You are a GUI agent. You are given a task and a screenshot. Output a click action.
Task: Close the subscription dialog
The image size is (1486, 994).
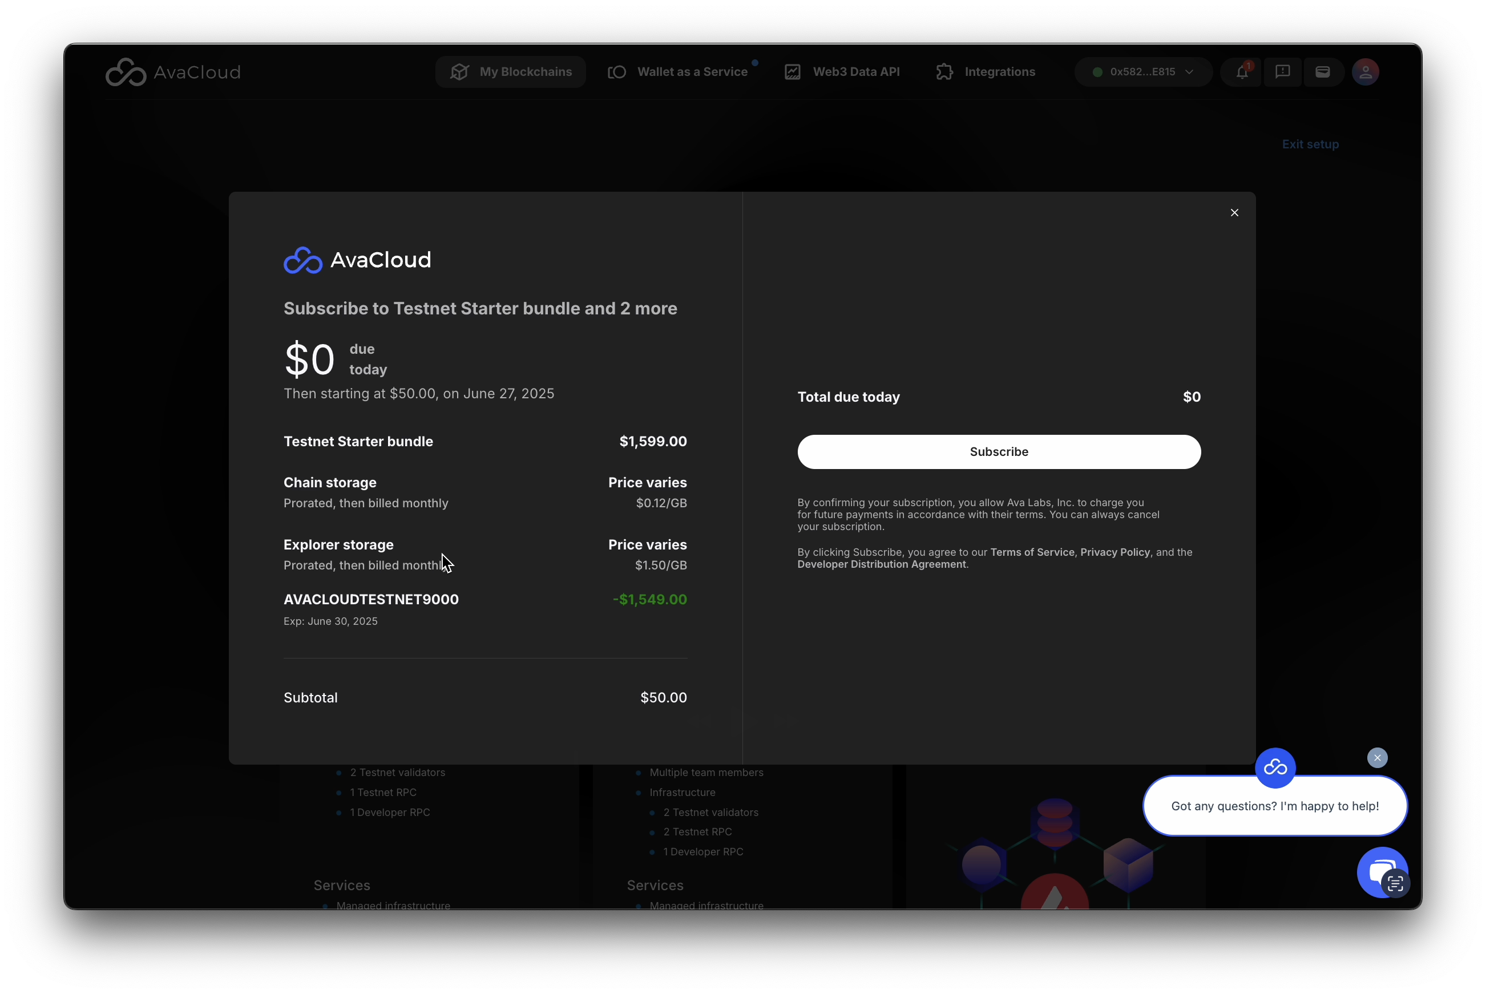click(1234, 212)
